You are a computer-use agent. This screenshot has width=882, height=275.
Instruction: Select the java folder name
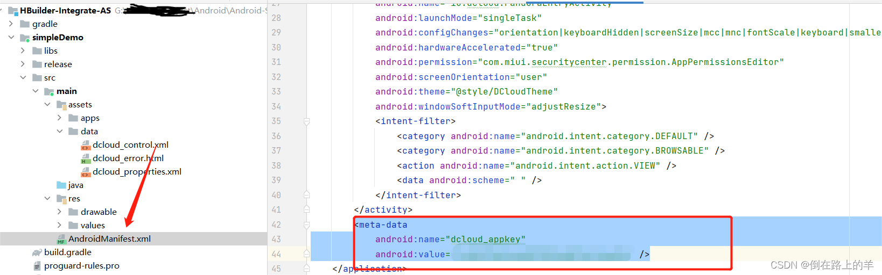(75, 185)
